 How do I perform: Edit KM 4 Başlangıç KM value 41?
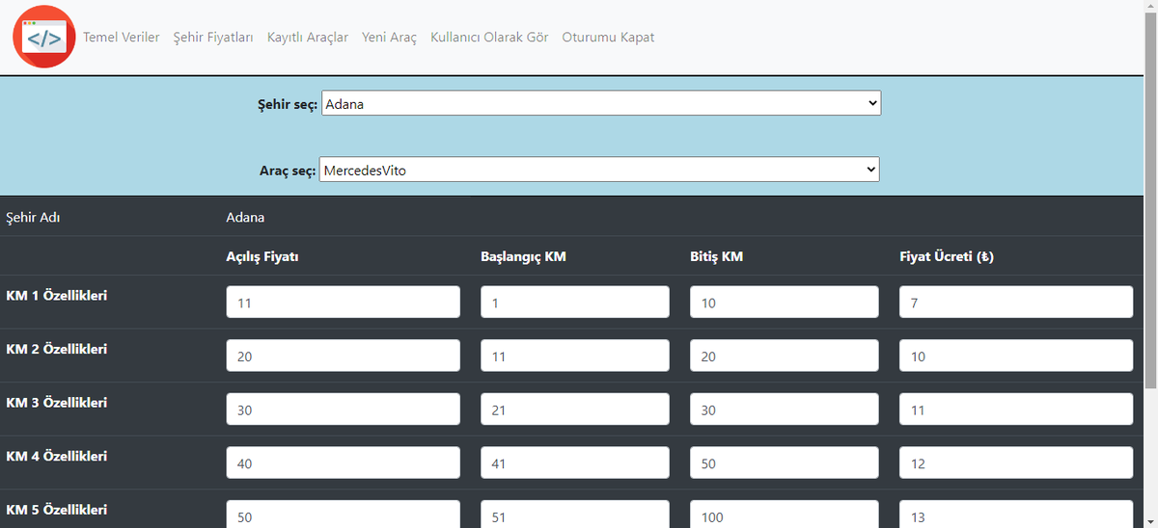[575, 462]
